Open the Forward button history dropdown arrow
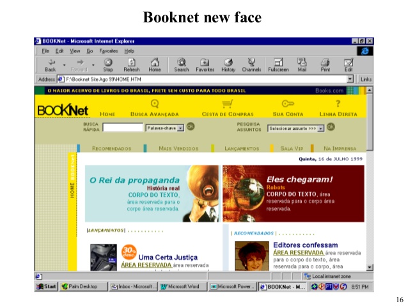 pos(93,65)
